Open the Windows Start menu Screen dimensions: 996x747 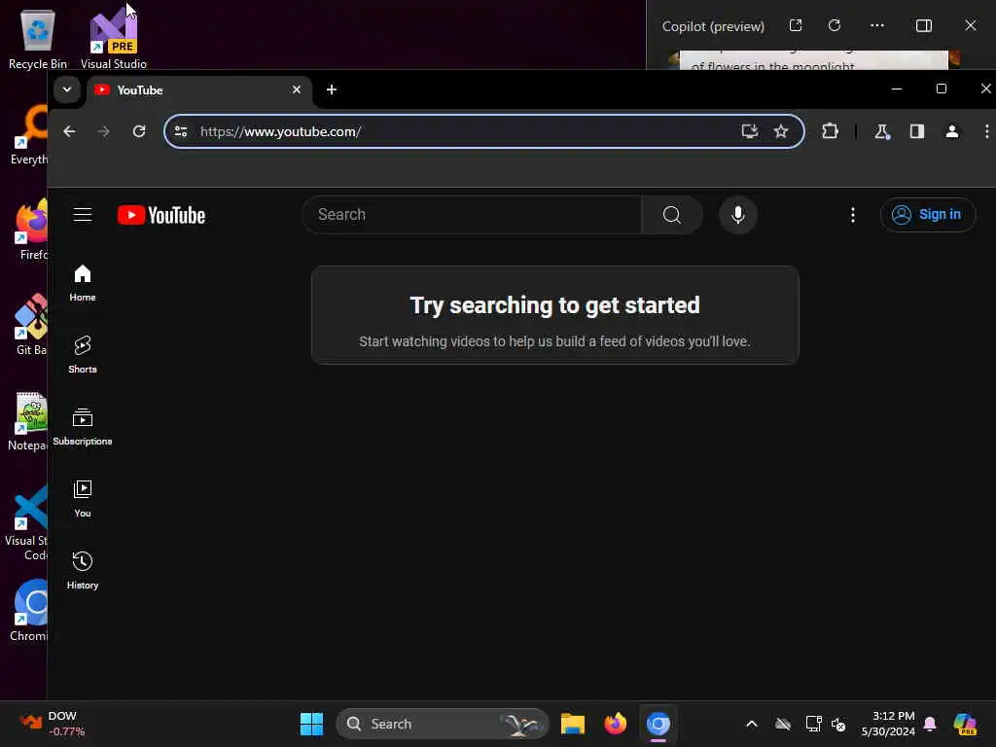[311, 724]
